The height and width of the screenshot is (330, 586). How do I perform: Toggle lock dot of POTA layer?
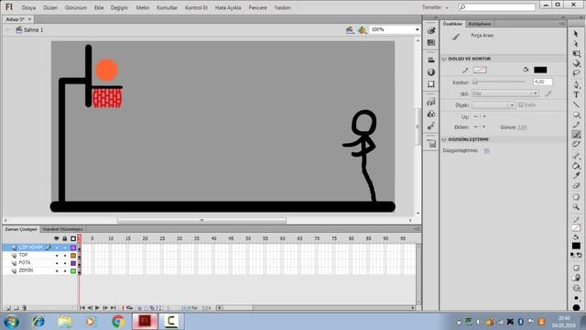click(x=65, y=263)
